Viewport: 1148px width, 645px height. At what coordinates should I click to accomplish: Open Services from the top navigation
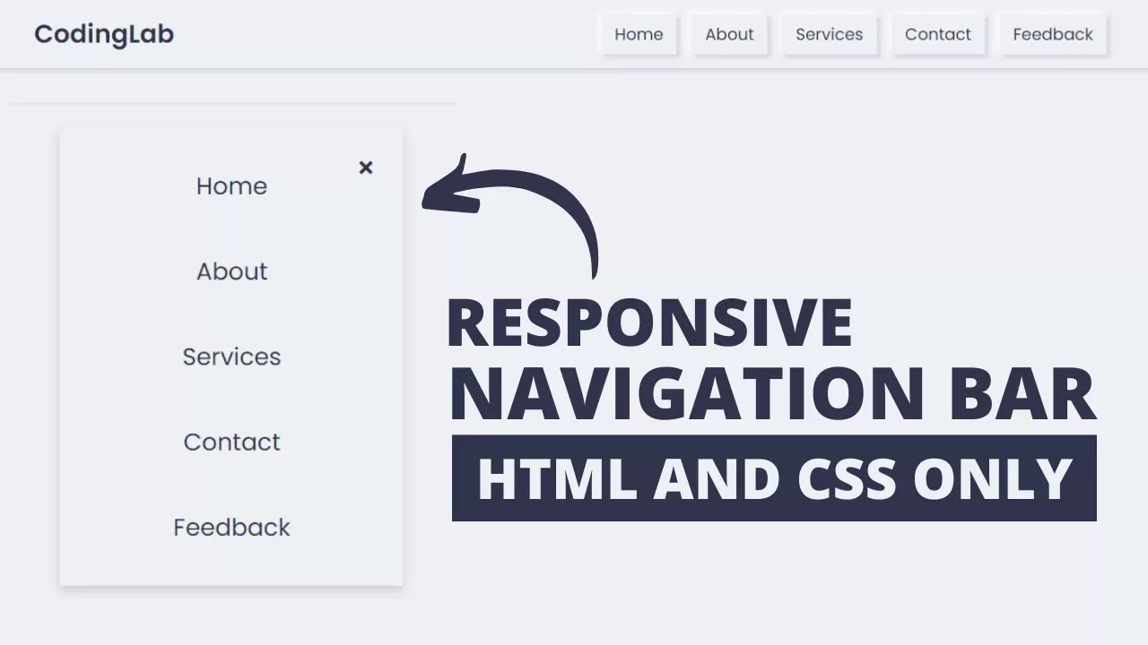829,34
